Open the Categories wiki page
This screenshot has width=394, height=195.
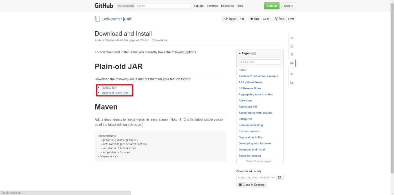[245, 119]
